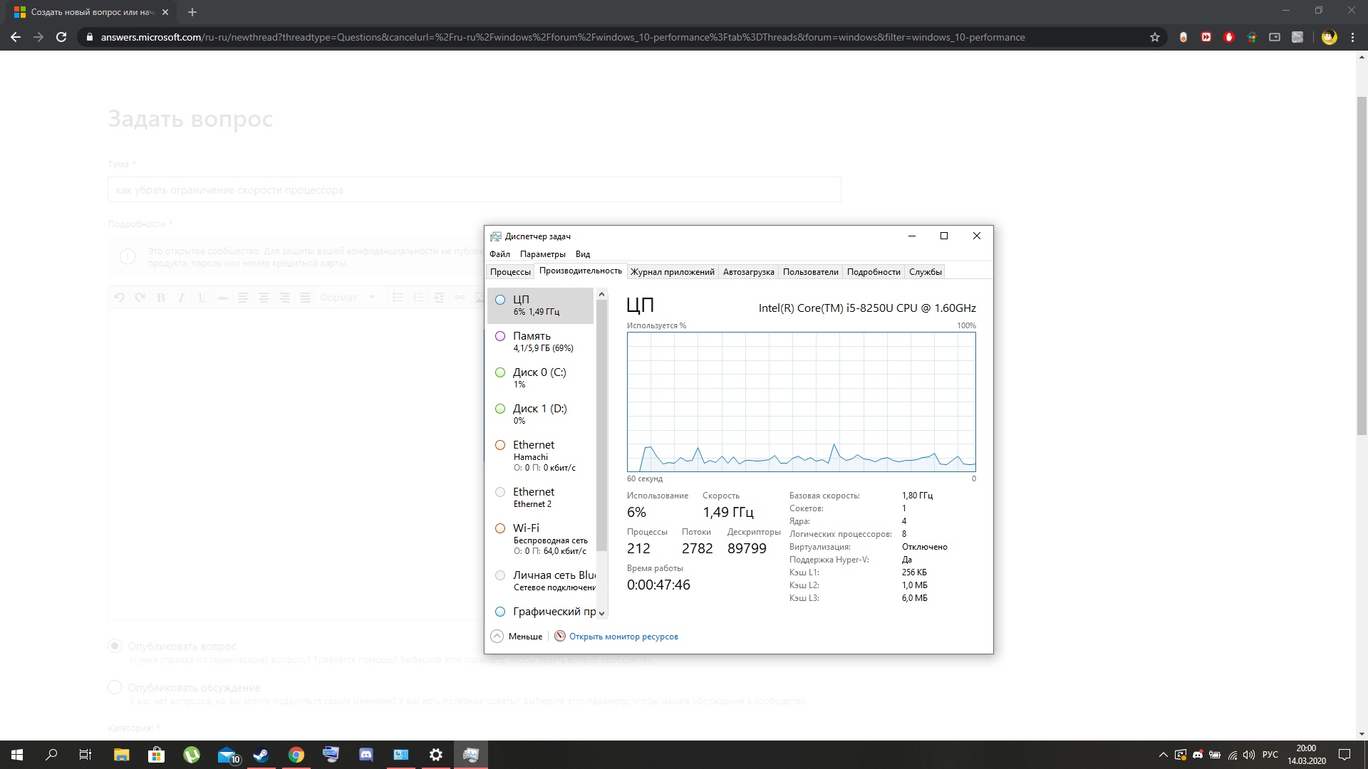The height and width of the screenshot is (769, 1368).
Task: Click the numbered list editor button
Action: pos(418,298)
